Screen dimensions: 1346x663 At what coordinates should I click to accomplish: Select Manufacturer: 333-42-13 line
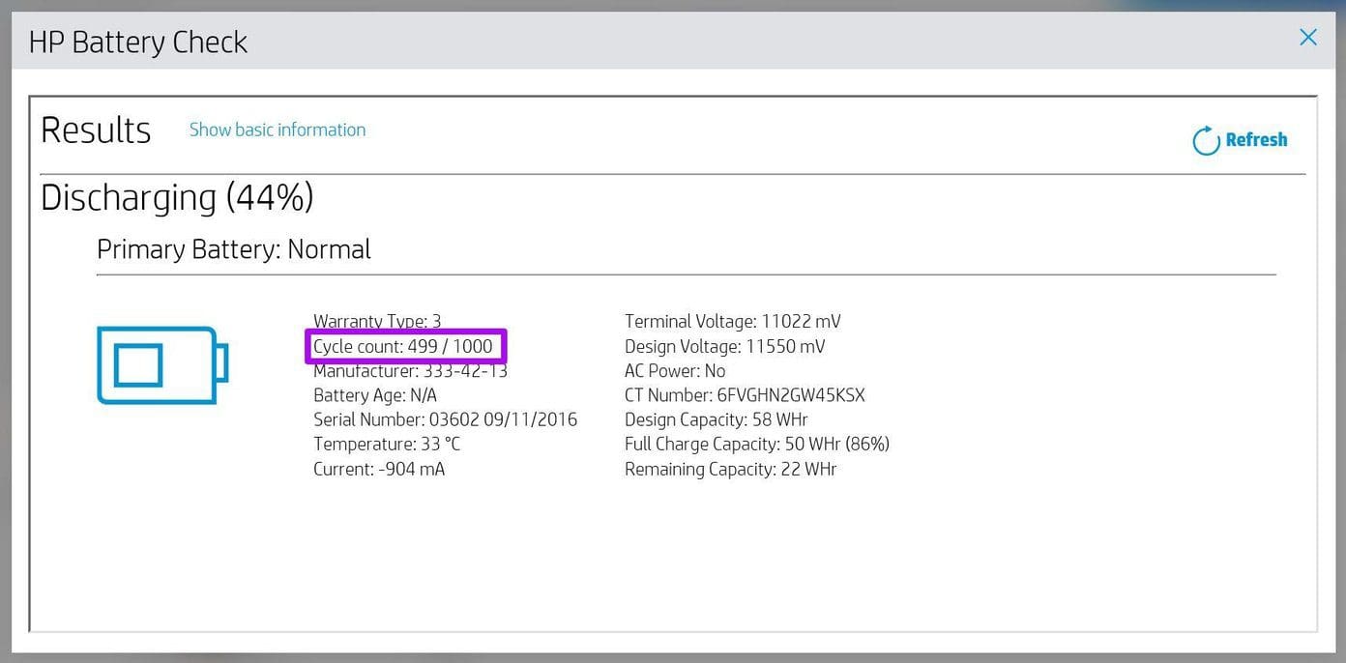[x=410, y=371]
